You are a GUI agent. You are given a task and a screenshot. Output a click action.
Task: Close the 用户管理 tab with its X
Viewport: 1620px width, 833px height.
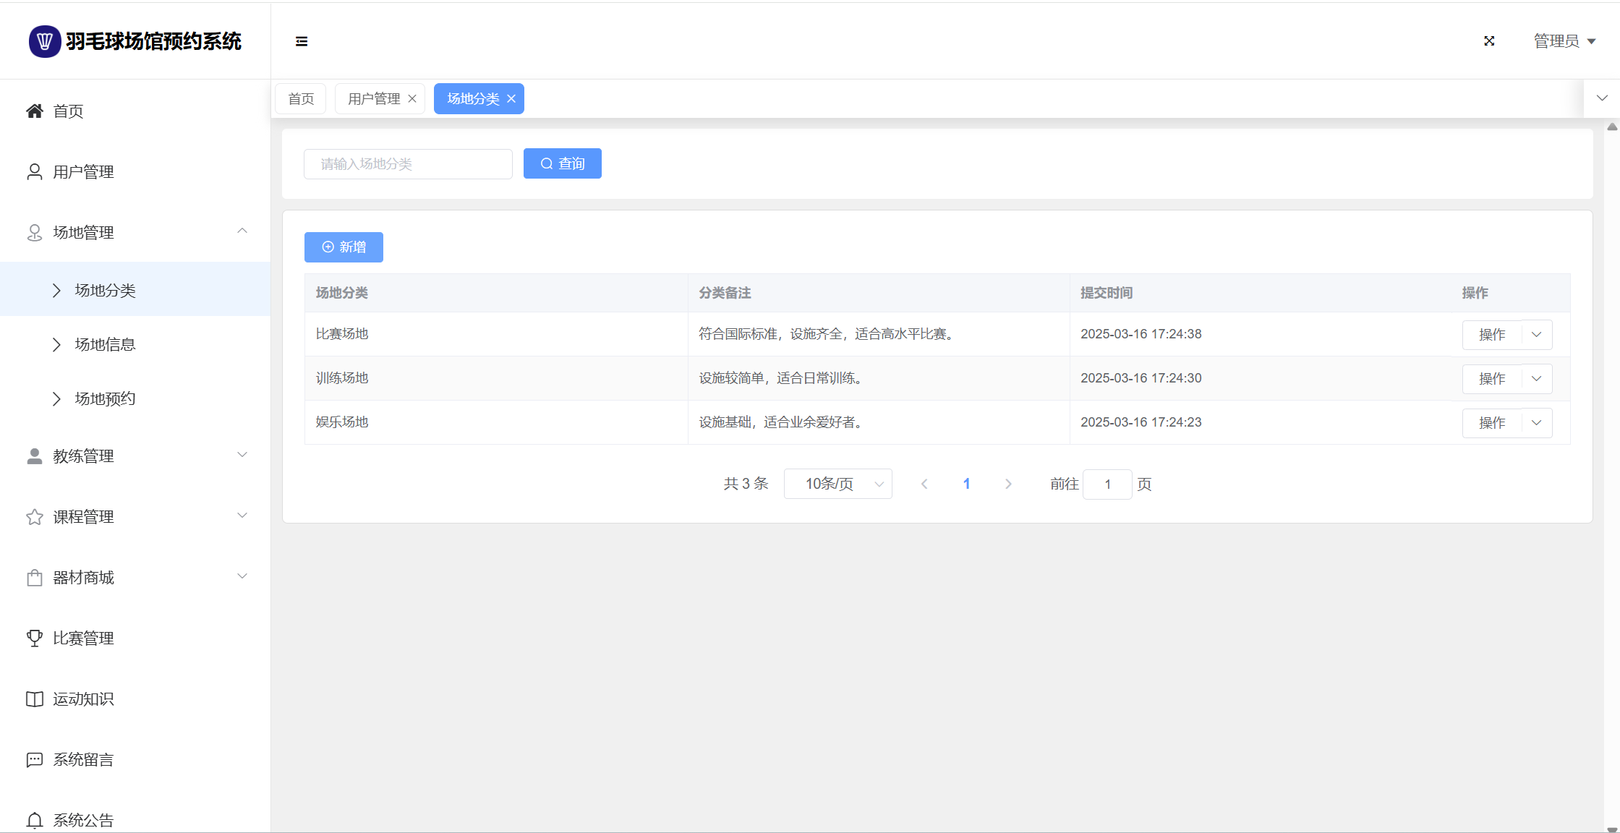coord(412,99)
